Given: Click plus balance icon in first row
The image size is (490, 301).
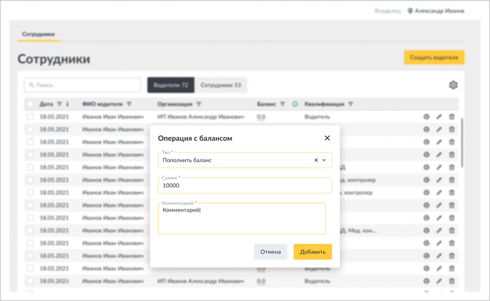Looking at the screenshot, I should (426, 117).
